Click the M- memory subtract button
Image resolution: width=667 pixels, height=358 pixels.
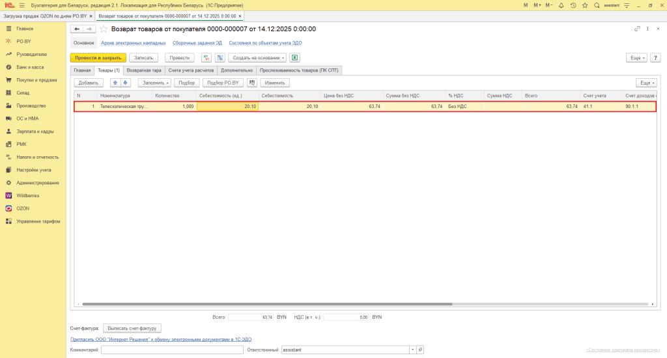pos(549,5)
